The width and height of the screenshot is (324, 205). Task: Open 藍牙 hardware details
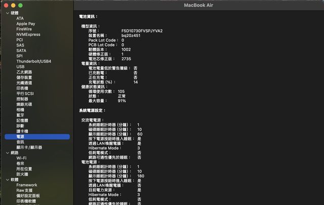click(x=20, y=115)
